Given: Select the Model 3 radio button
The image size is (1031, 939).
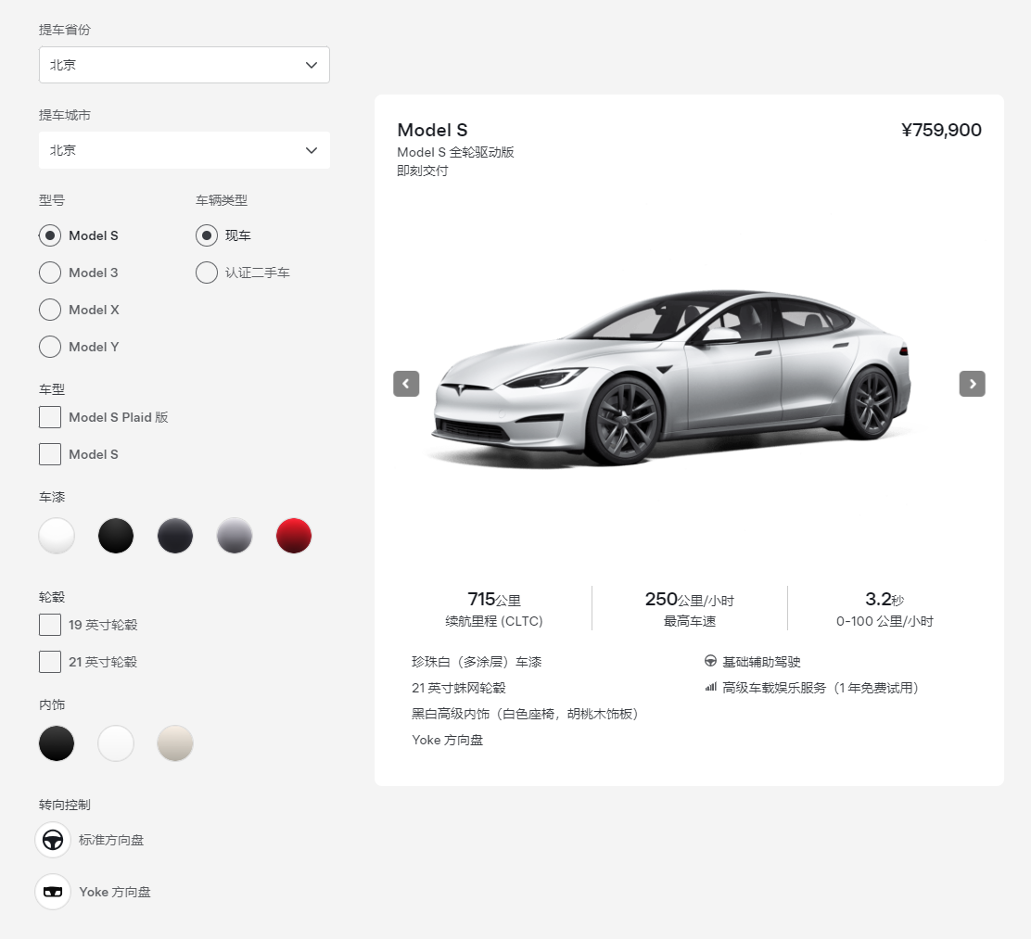Looking at the screenshot, I should coord(49,273).
